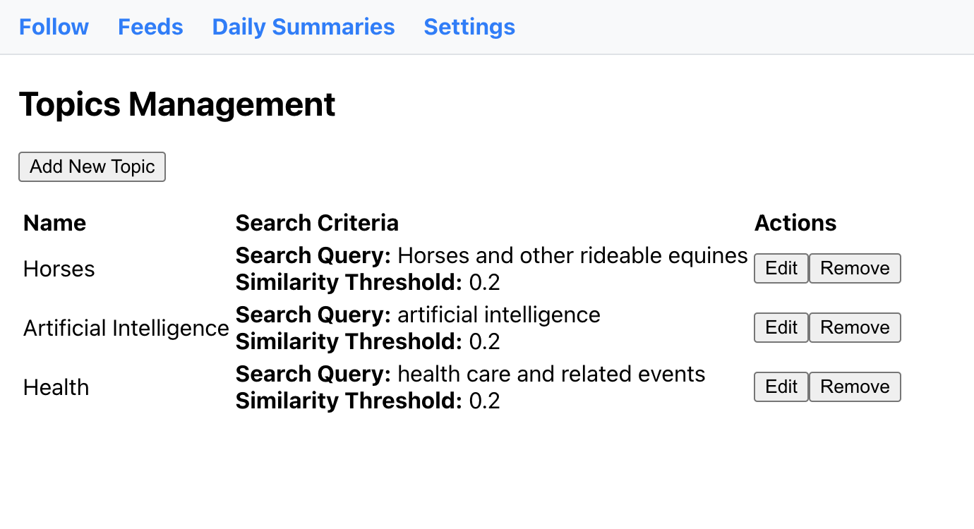Edit the Health topic
This screenshot has width=974, height=529.
(781, 387)
